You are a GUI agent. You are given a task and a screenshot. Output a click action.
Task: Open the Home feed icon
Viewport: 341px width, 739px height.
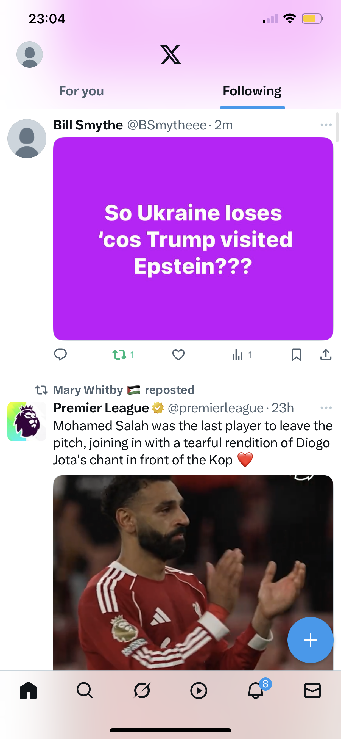(28, 690)
